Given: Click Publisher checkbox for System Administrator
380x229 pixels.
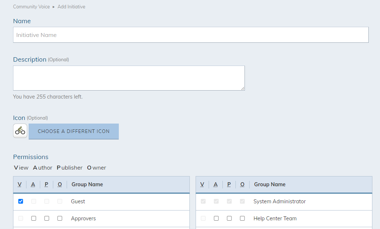Looking at the screenshot, I should click(229, 201).
